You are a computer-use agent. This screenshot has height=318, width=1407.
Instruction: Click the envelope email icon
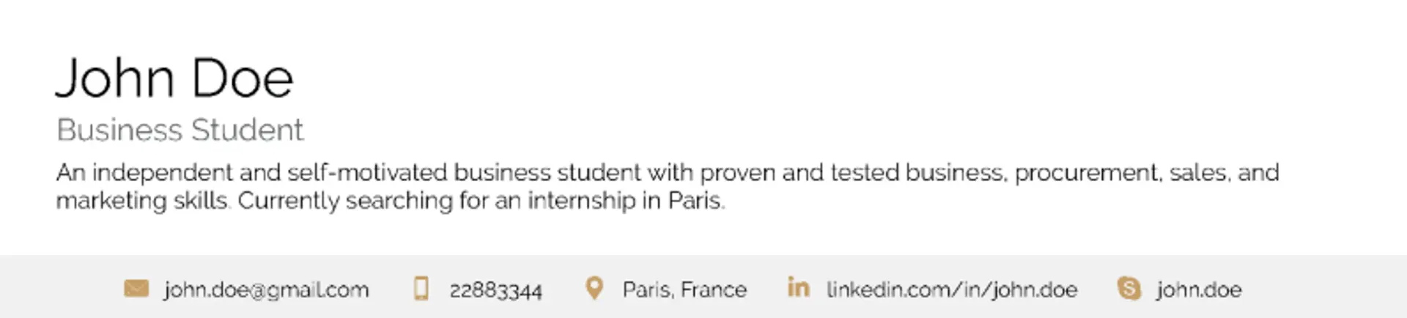(x=136, y=289)
